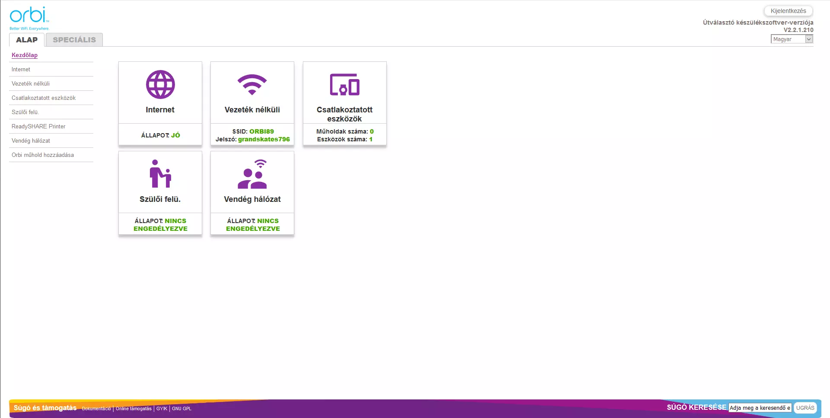
Task: Open the Vendég hálózat guest icon
Action: [x=252, y=174]
